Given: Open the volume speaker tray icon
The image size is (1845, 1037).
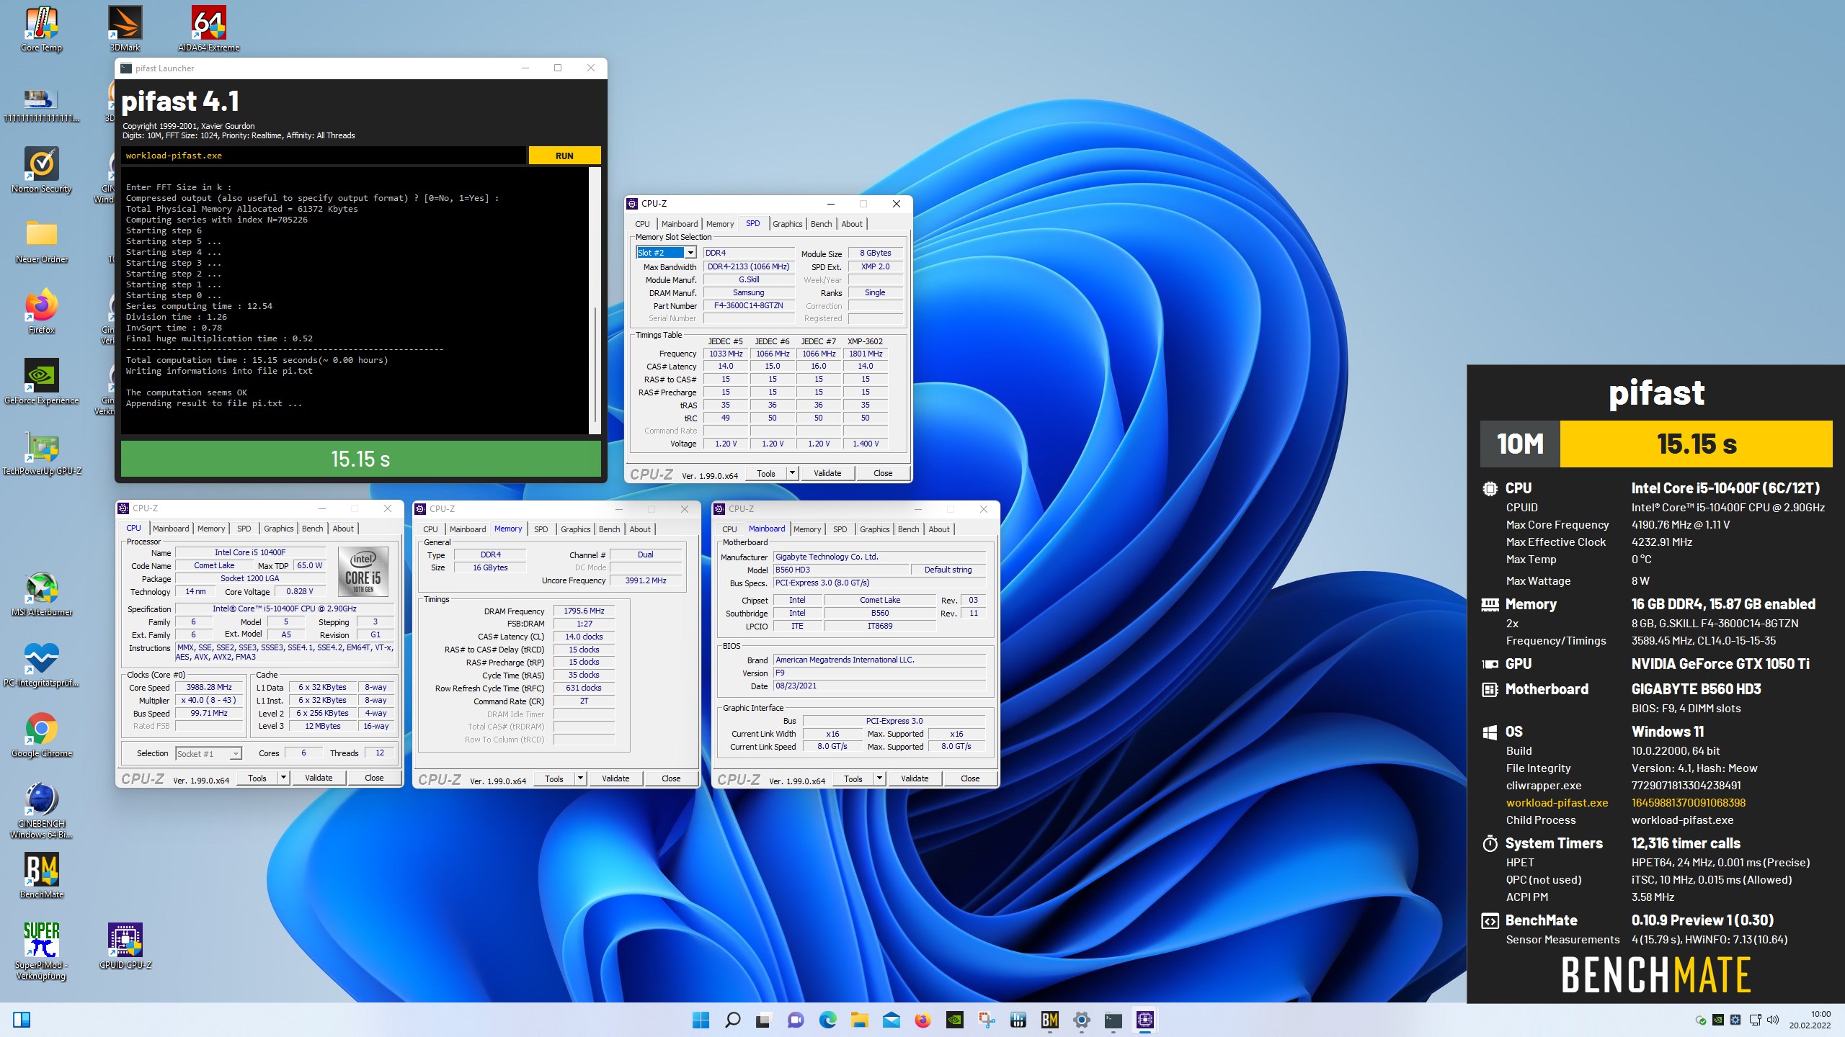Looking at the screenshot, I should 1773,1020.
